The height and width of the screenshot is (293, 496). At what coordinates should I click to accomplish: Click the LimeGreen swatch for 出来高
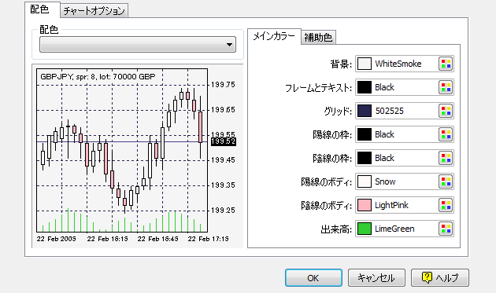[364, 229]
